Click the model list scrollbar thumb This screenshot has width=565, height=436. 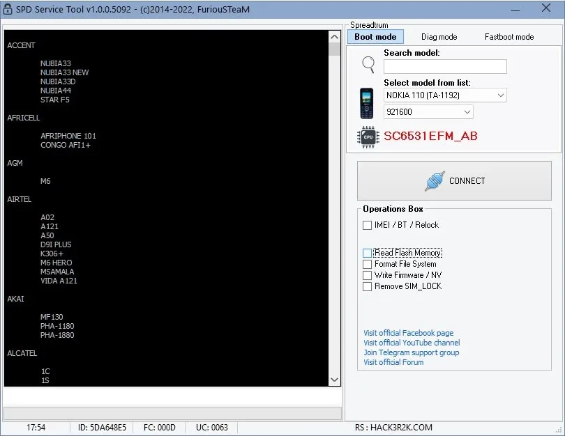(334, 49)
